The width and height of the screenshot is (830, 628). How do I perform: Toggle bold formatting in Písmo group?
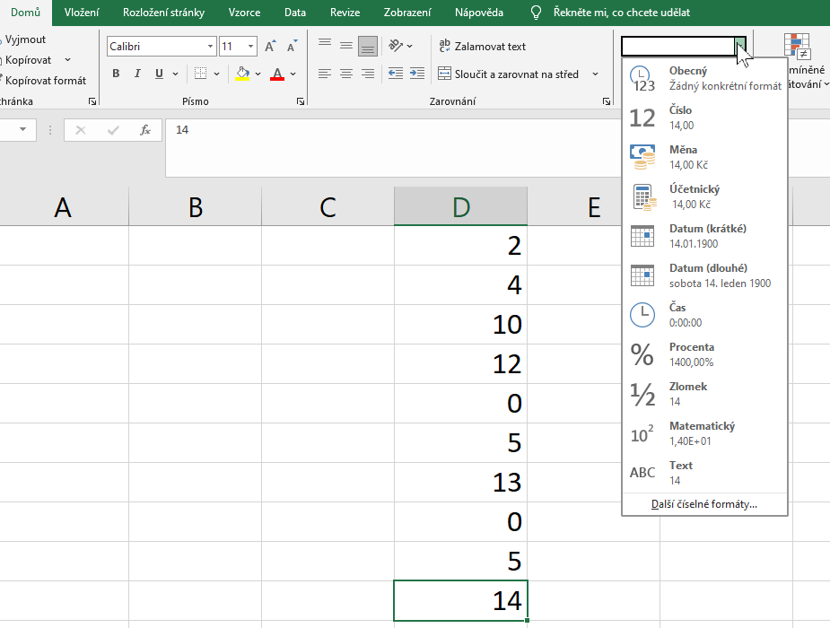(x=116, y=74)
